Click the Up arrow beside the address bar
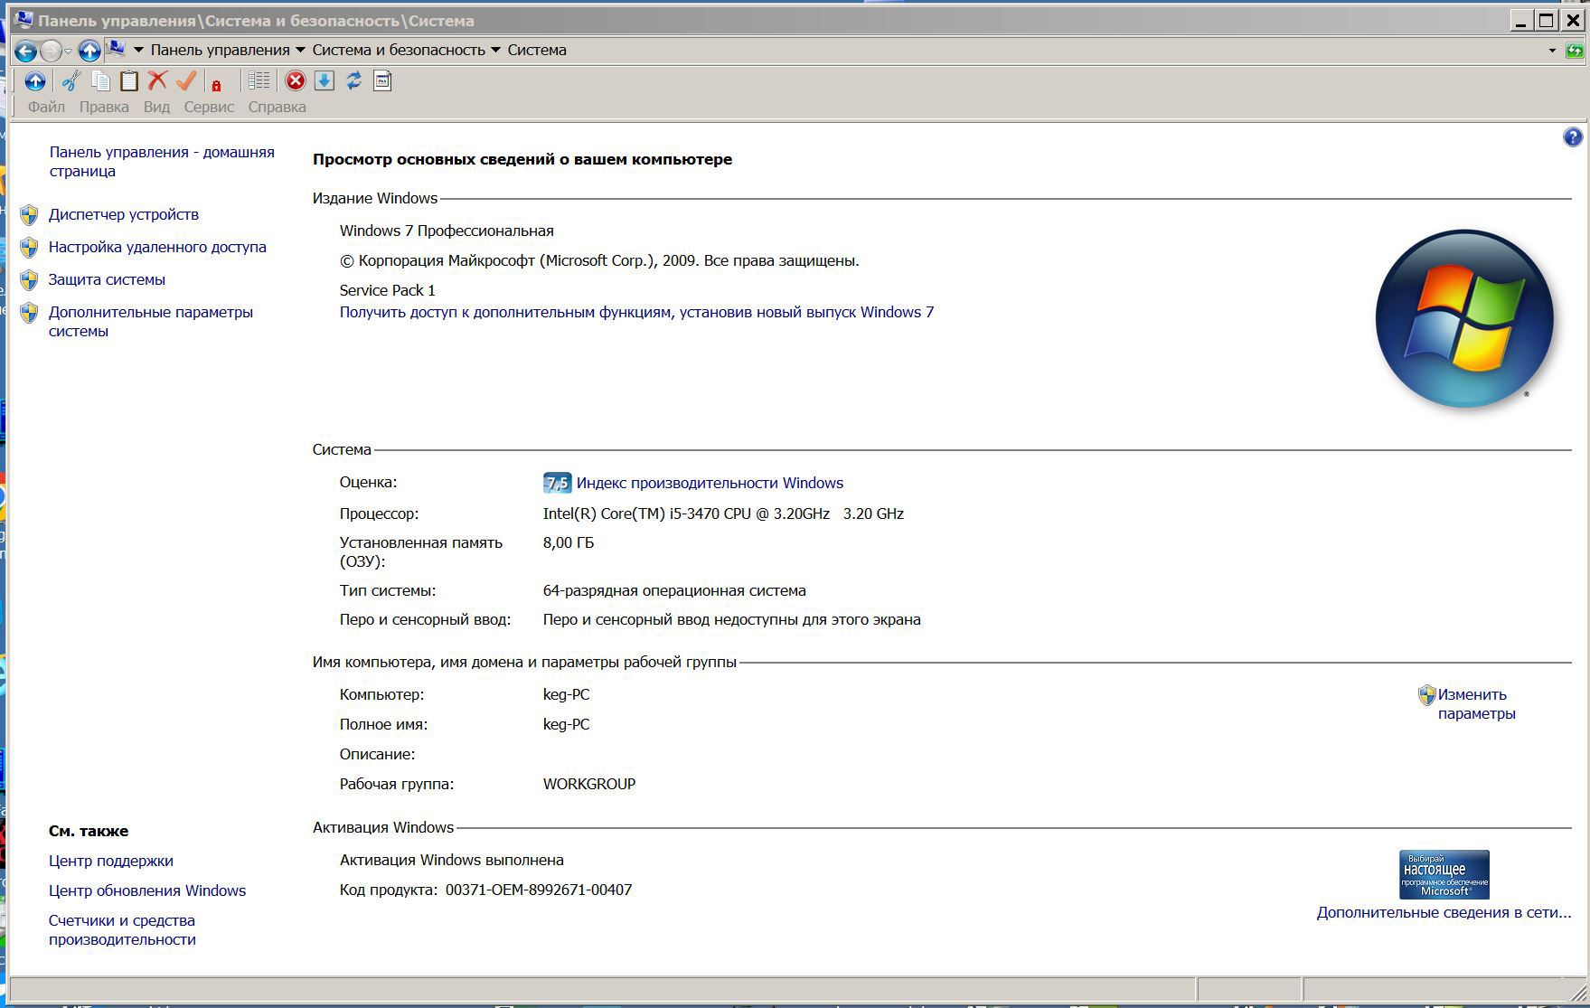Viewport: 1590px width, 1008px height. 89,51
